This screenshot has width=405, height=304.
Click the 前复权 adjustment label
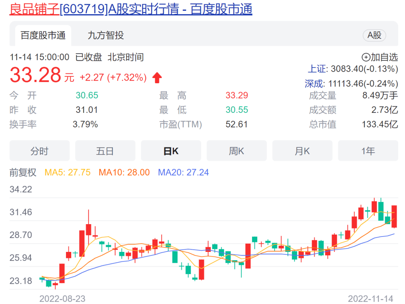23,172
